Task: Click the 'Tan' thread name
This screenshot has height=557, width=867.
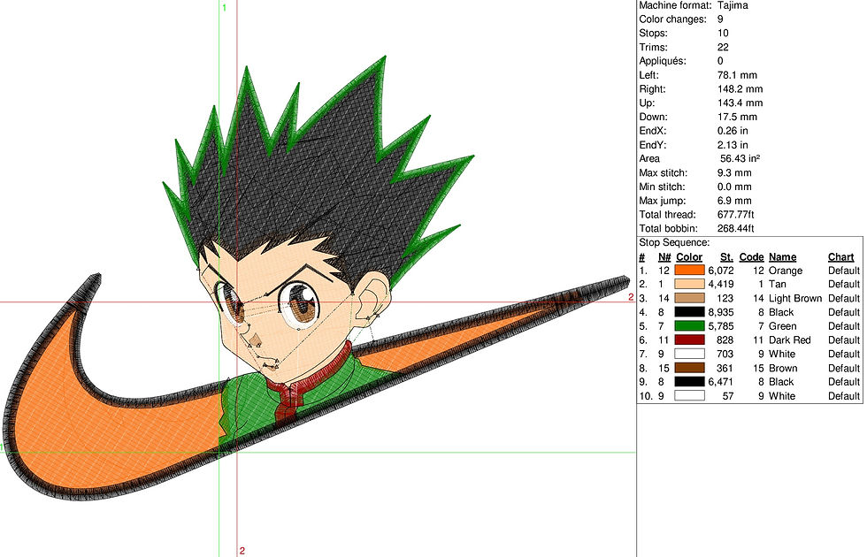Action: [x=777, y=284]
